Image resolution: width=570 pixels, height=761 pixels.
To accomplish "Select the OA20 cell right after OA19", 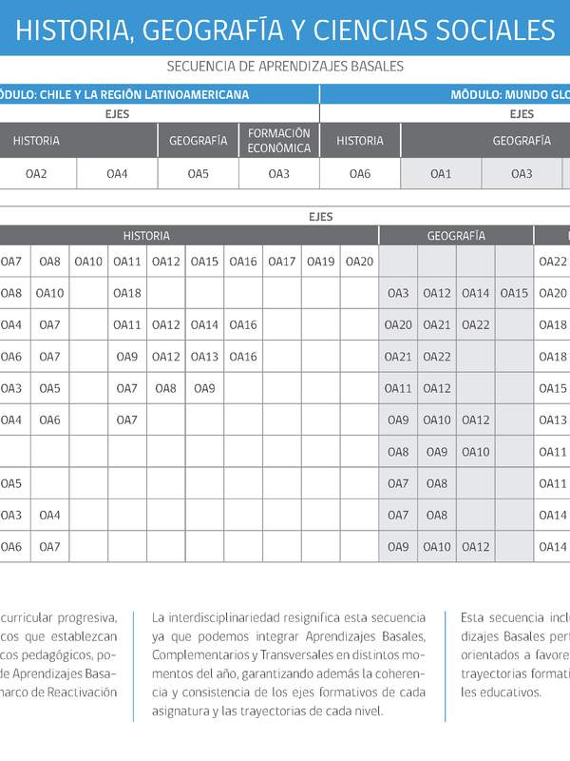I will point(360,262).
